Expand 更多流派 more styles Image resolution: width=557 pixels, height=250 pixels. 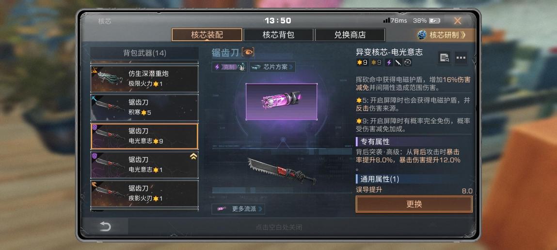[238, 209]
